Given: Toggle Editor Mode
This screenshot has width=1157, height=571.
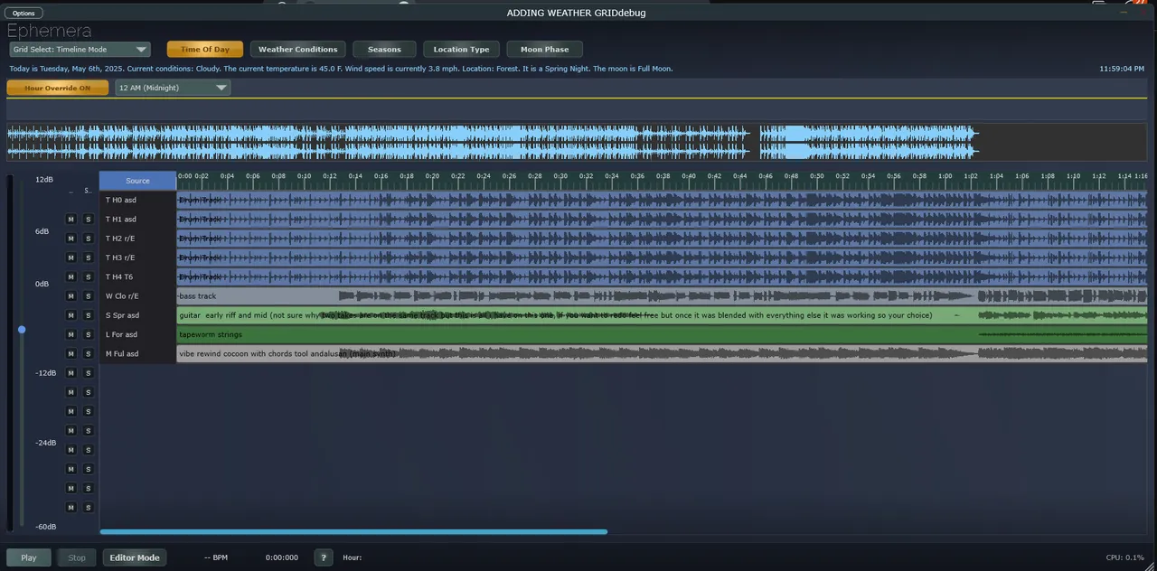Looking at the screenshot, I should pyautogui.click(x=135, y=557).
